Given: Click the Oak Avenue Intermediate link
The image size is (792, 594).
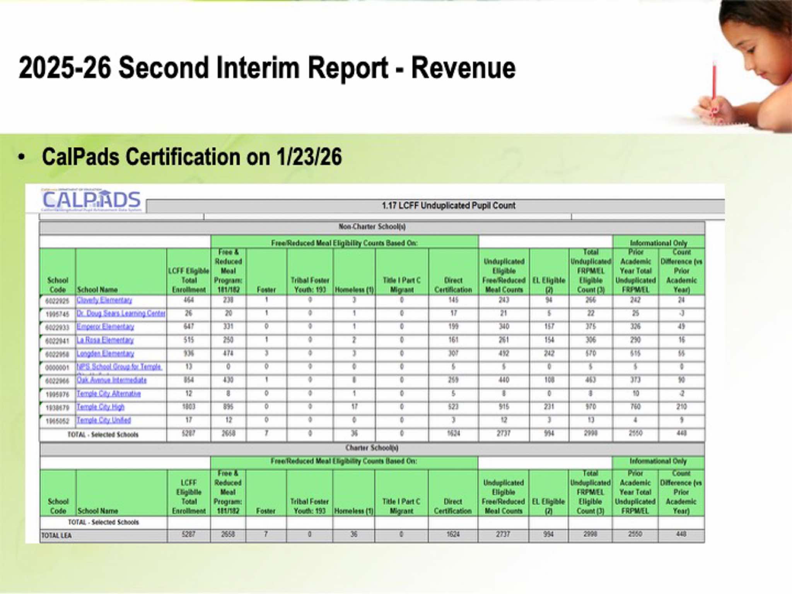Looking at the screenshot, I should pos(111,381).
